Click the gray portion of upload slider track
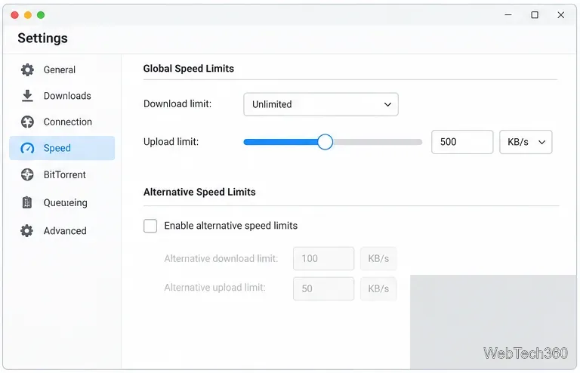The image size is (580, 373). point(378,142)
